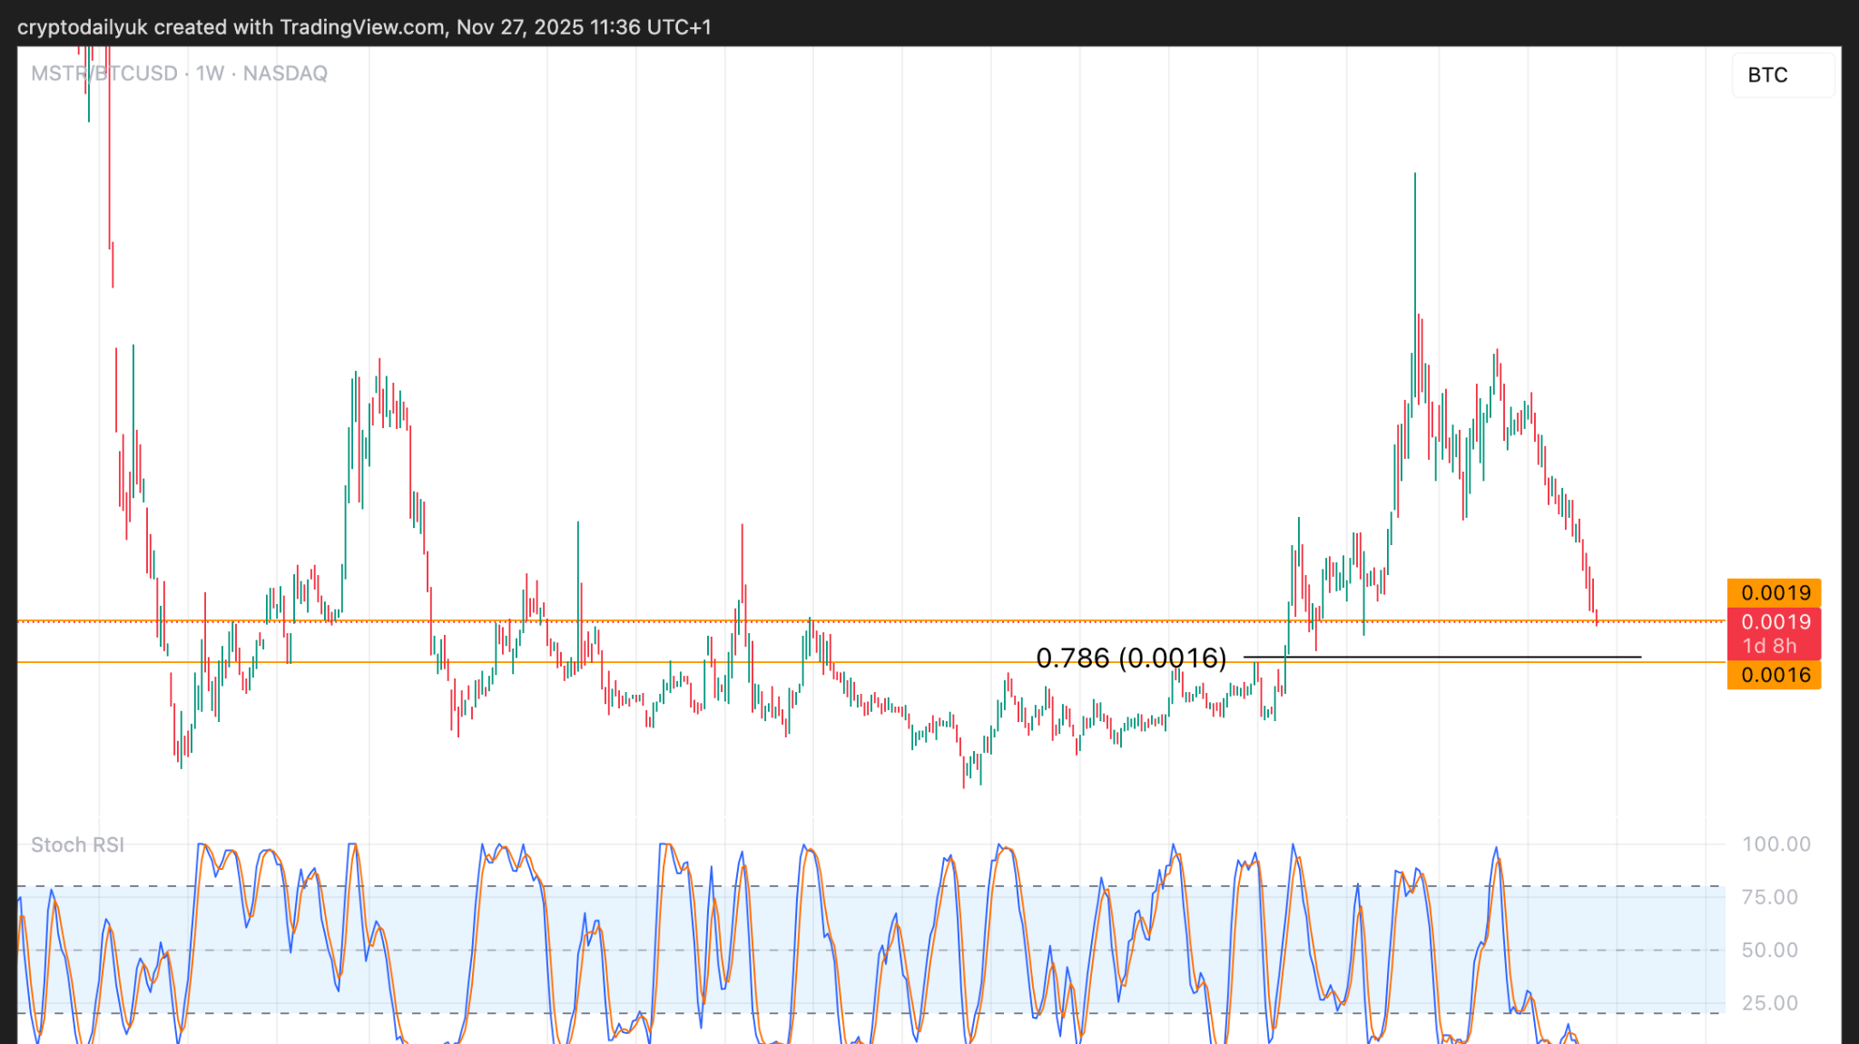This screenshot has height=1044, width=1859.
Task: Click the orange 0.0016 price label
Action: pos(1775,675)
